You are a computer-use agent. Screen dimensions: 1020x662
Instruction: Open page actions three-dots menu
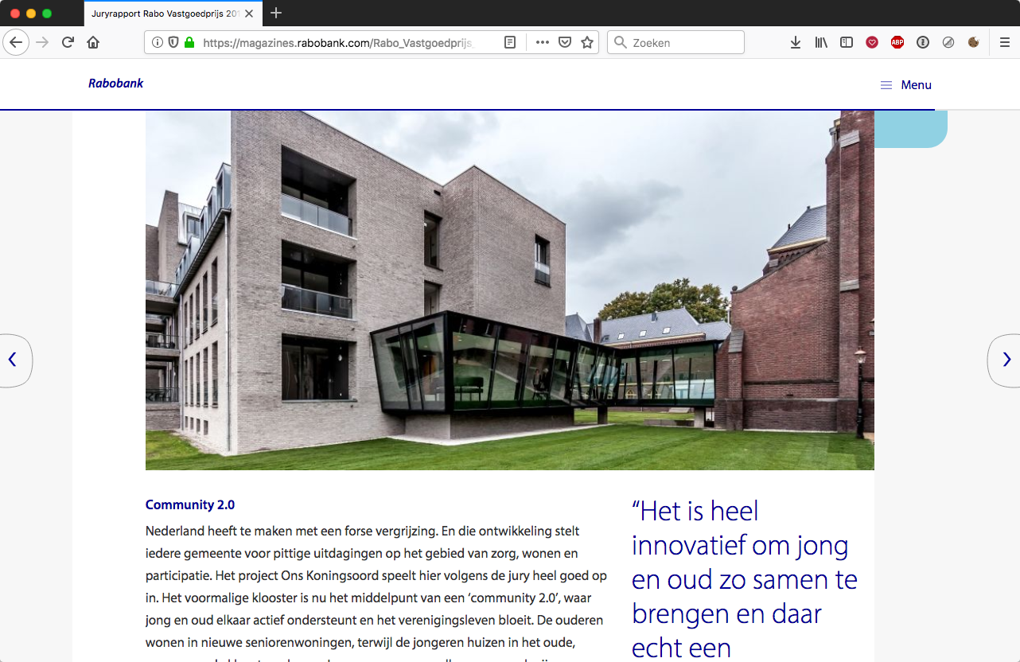coord(543,43)
